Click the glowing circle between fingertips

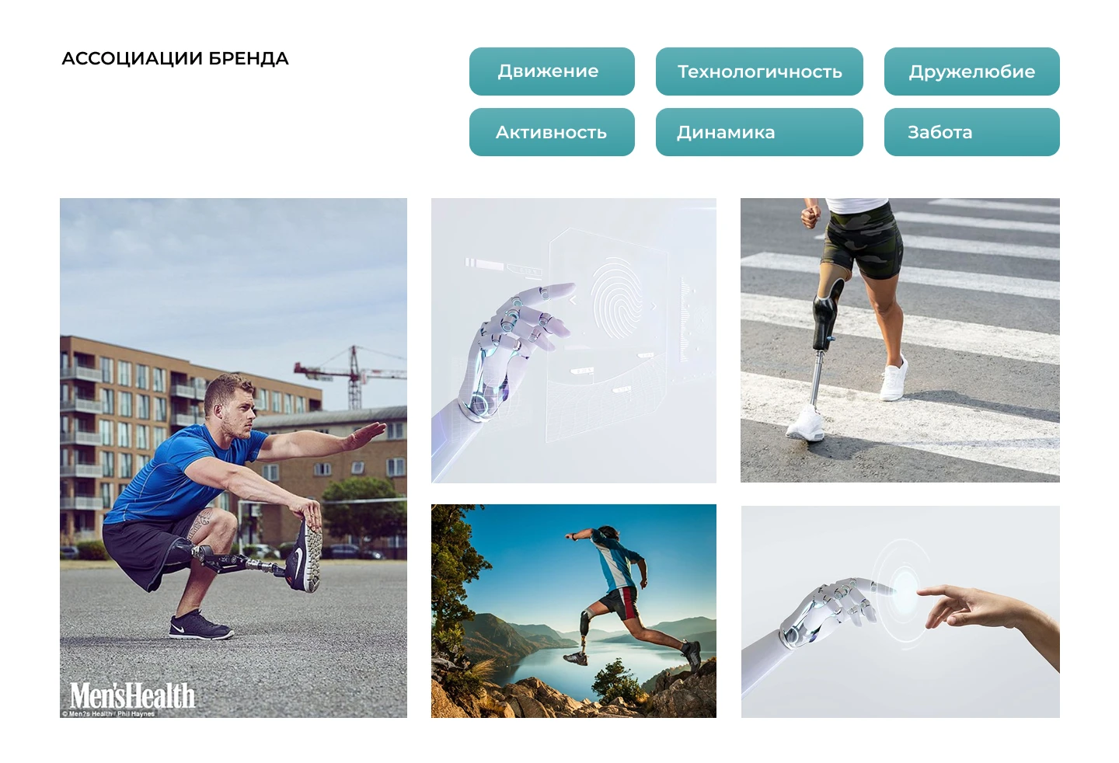(904, 591)
